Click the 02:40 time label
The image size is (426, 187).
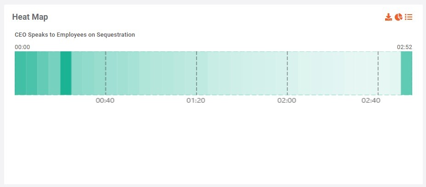point(371,101)
